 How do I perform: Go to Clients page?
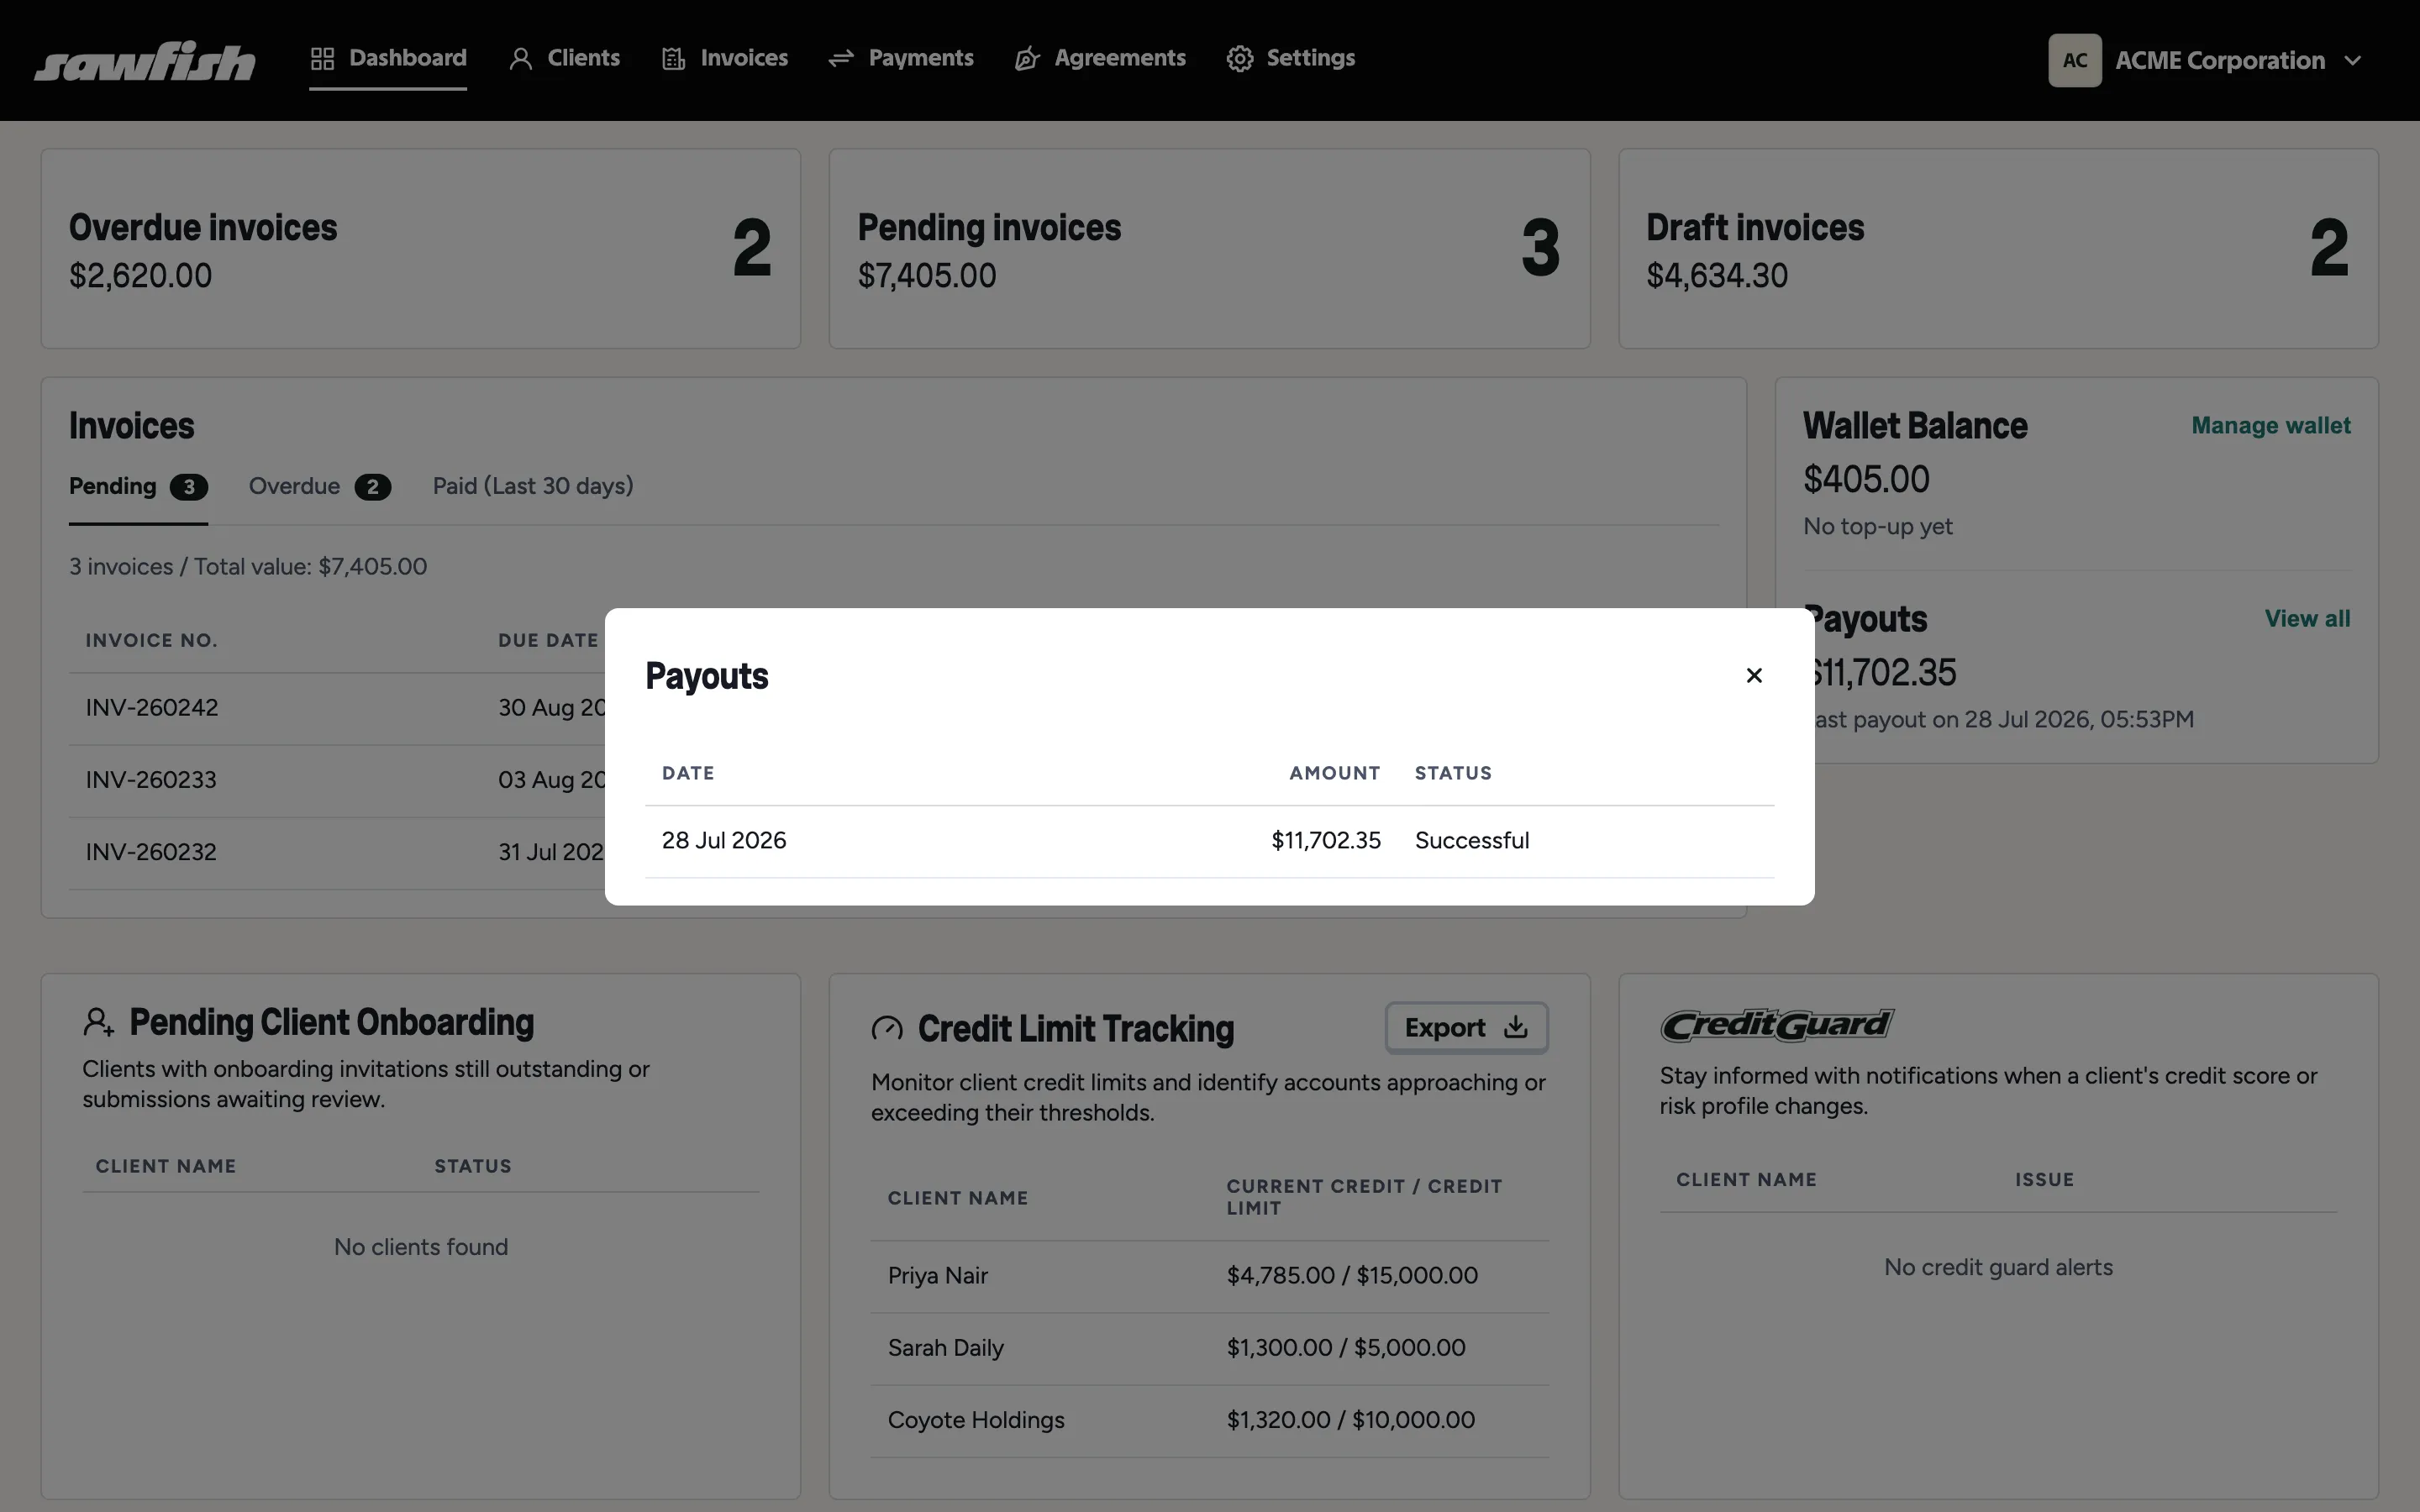point(564,59)
